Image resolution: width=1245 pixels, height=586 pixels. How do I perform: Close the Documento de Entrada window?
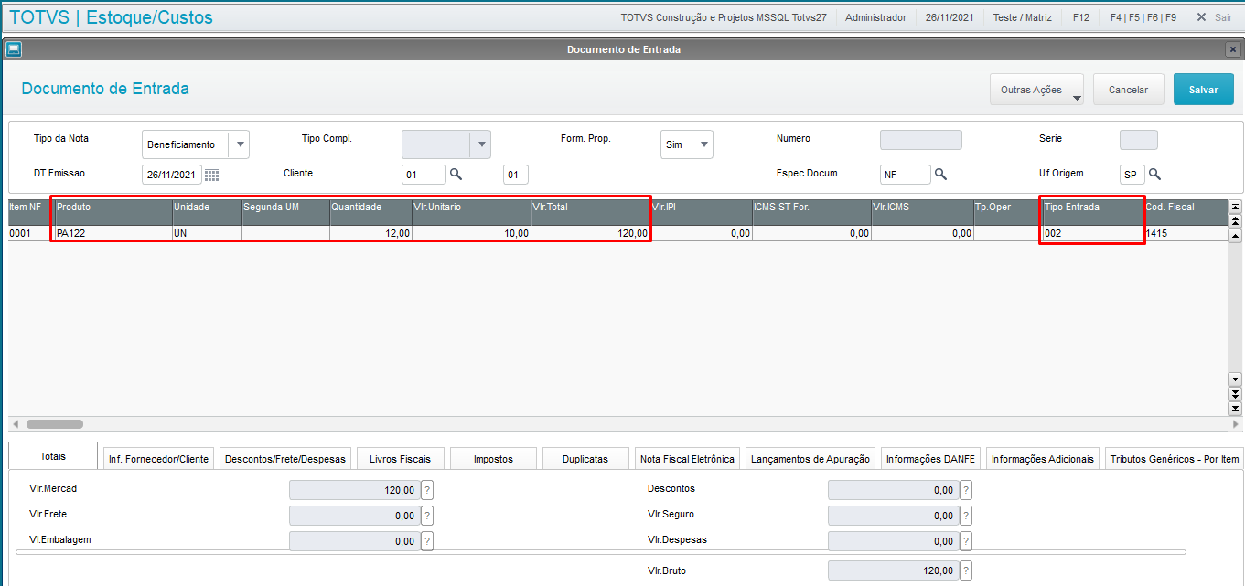[1234, 49]
